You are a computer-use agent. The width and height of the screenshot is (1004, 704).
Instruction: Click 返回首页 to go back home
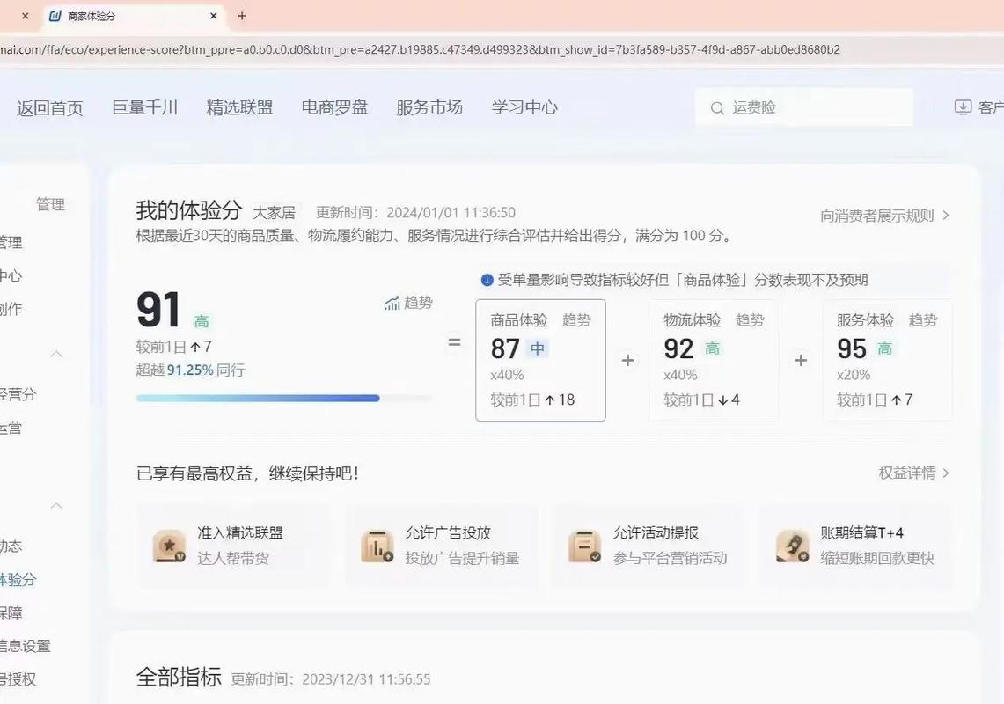coord(49,106)
